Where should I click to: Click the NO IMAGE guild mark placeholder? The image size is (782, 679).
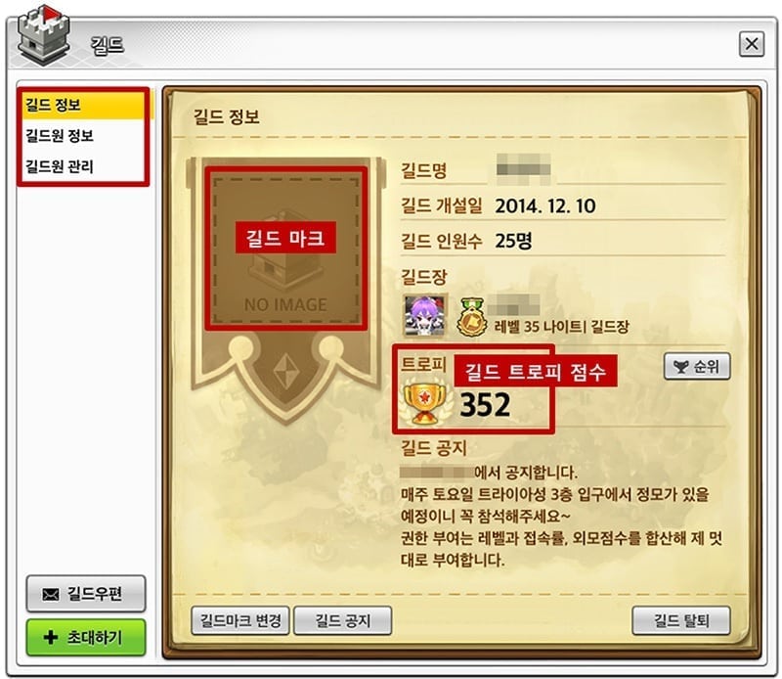pyautogui.click(x=285, y=249)
